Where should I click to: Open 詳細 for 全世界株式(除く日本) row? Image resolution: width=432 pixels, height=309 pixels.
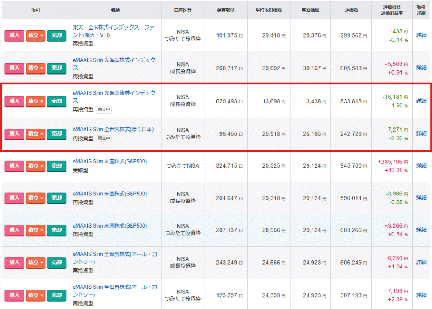tap(421, 133)
